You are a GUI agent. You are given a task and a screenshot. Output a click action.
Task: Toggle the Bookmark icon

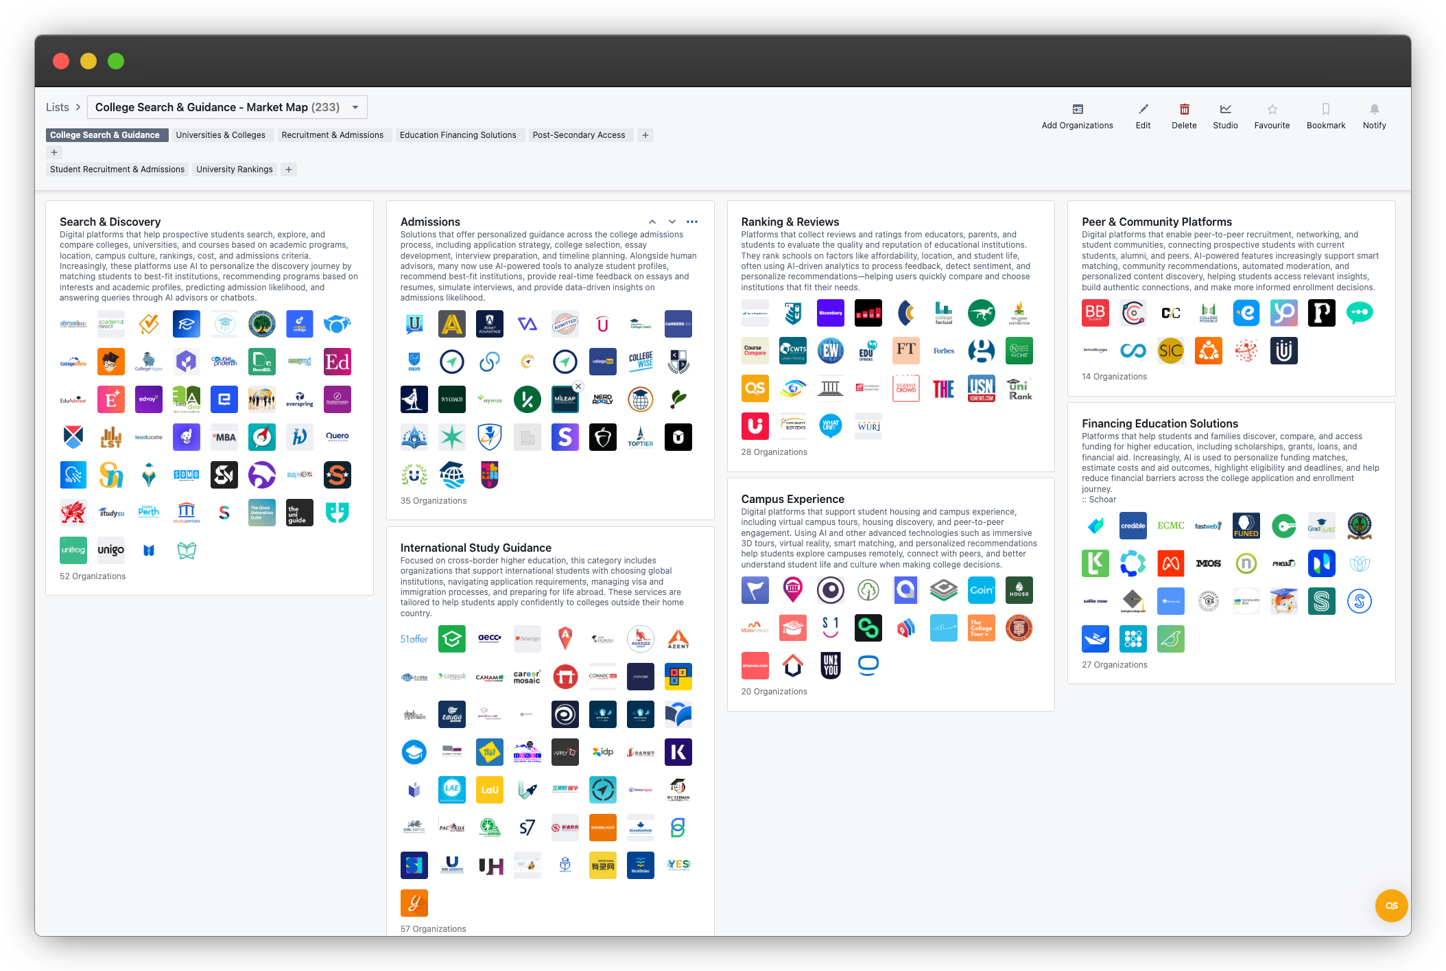tap(1325, 109)
